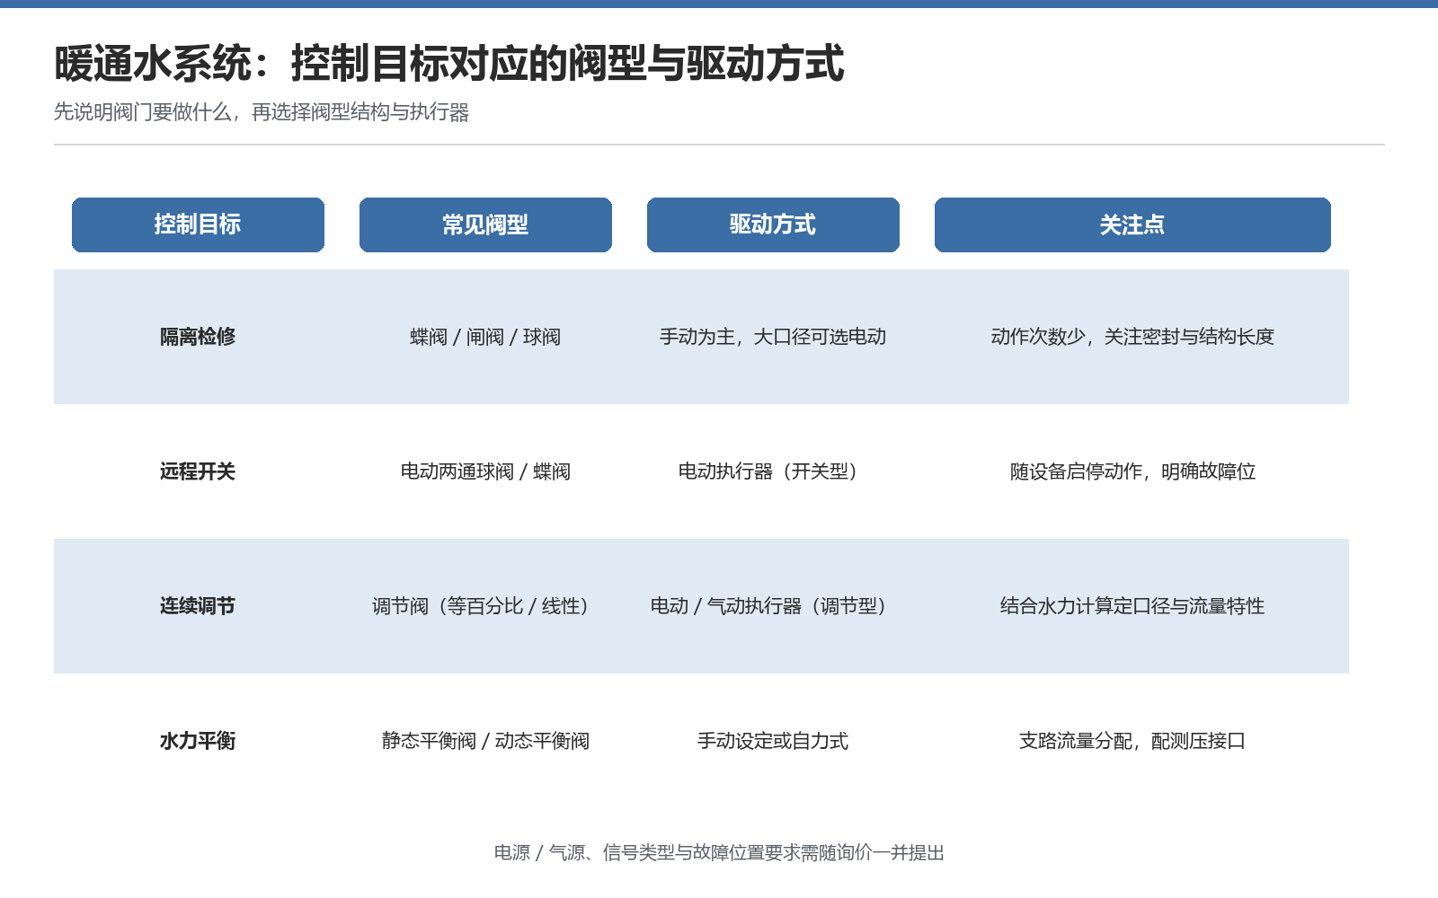Click the 关注点 column header

click(x=1132, y=224)
